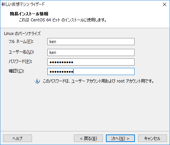Click the ユーザー名 input field

91,52
